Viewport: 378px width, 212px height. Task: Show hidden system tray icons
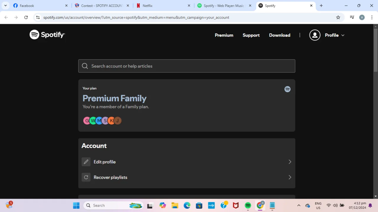pos(299,206)
